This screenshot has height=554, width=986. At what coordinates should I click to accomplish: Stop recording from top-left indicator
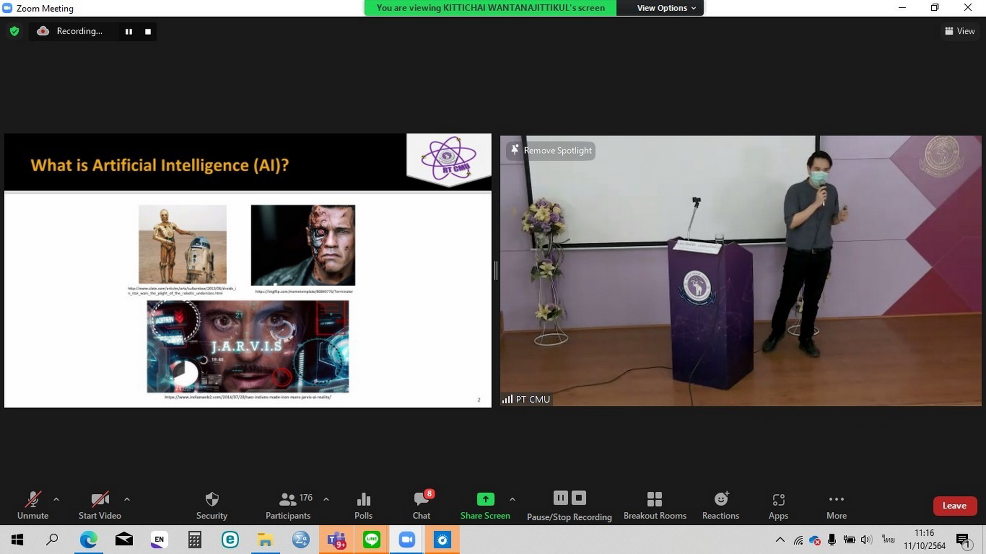tap(148, 31)
